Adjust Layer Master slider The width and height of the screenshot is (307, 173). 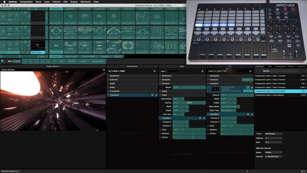(x=189, y=87)
